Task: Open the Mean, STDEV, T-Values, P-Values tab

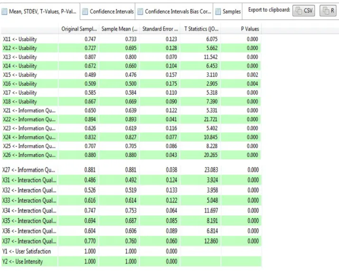Action: click(40, 11)
